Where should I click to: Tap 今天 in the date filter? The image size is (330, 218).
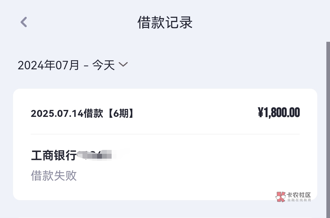pos(103,65)
